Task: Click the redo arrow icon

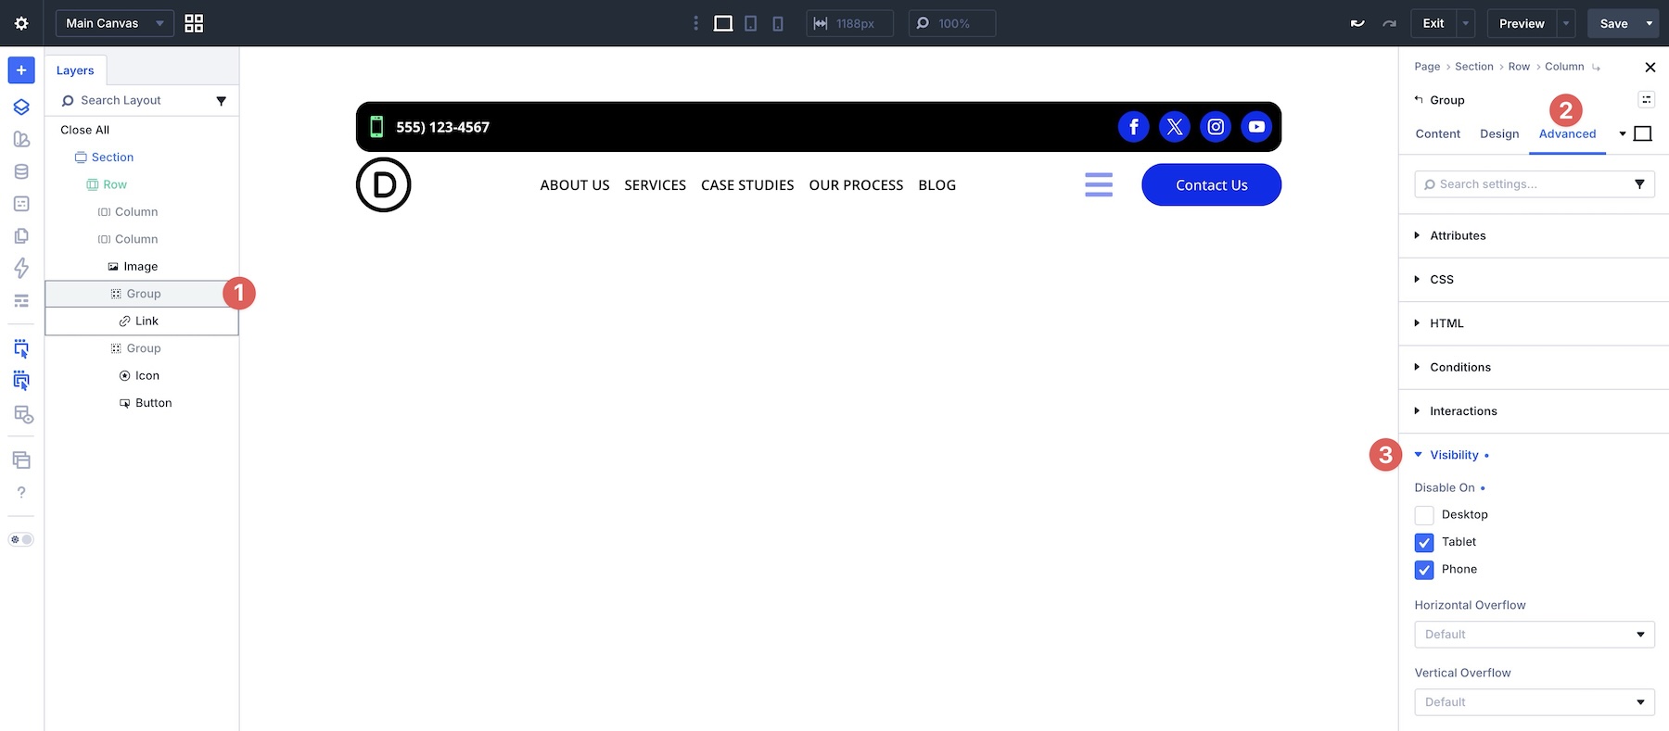Action: (1389, 23)
